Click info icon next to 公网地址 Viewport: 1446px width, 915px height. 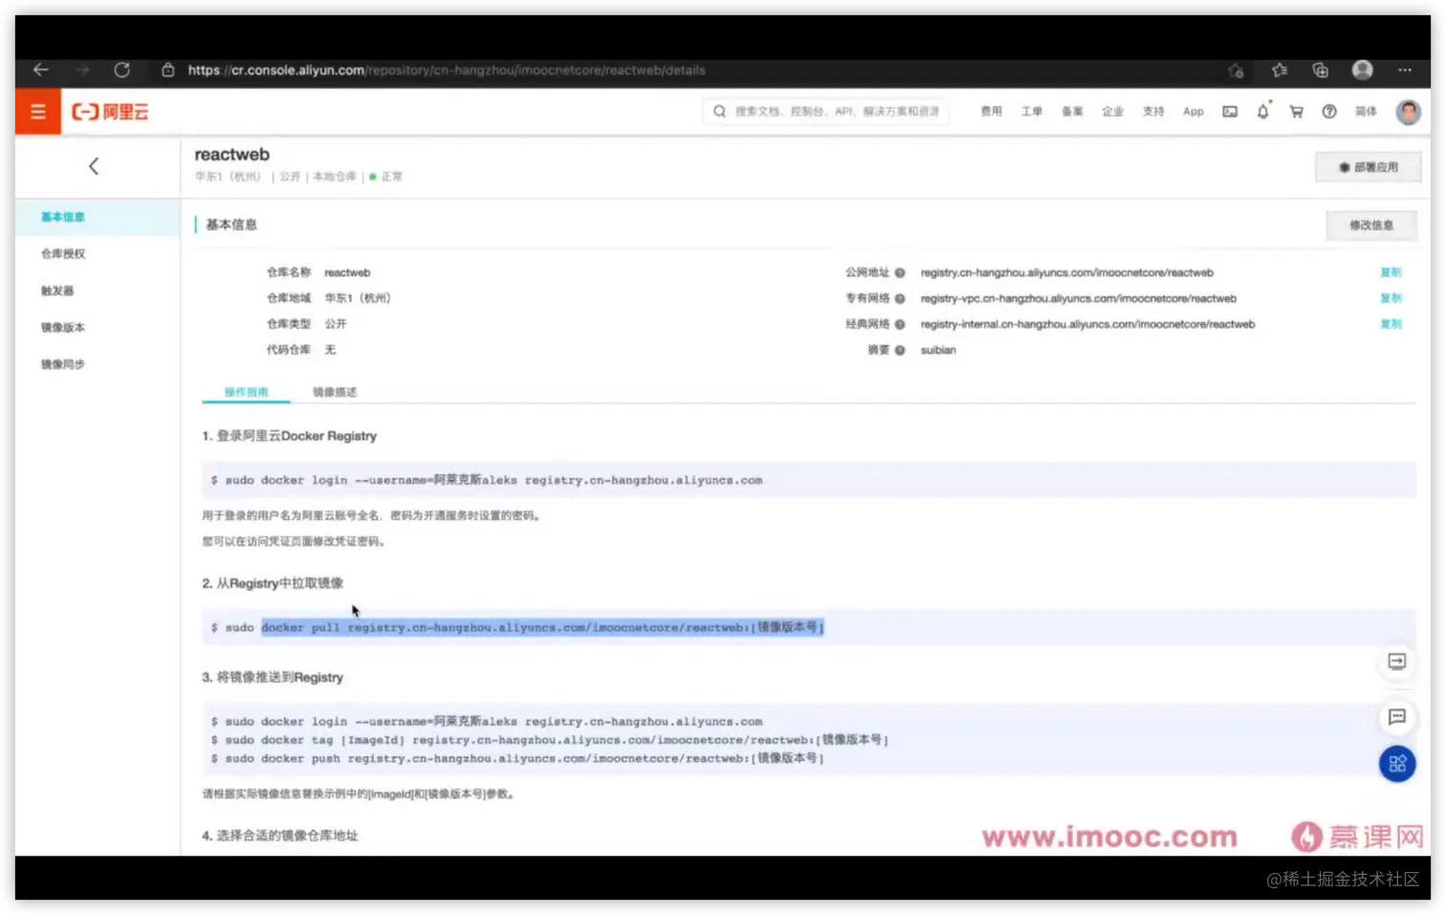pos(900,272)
